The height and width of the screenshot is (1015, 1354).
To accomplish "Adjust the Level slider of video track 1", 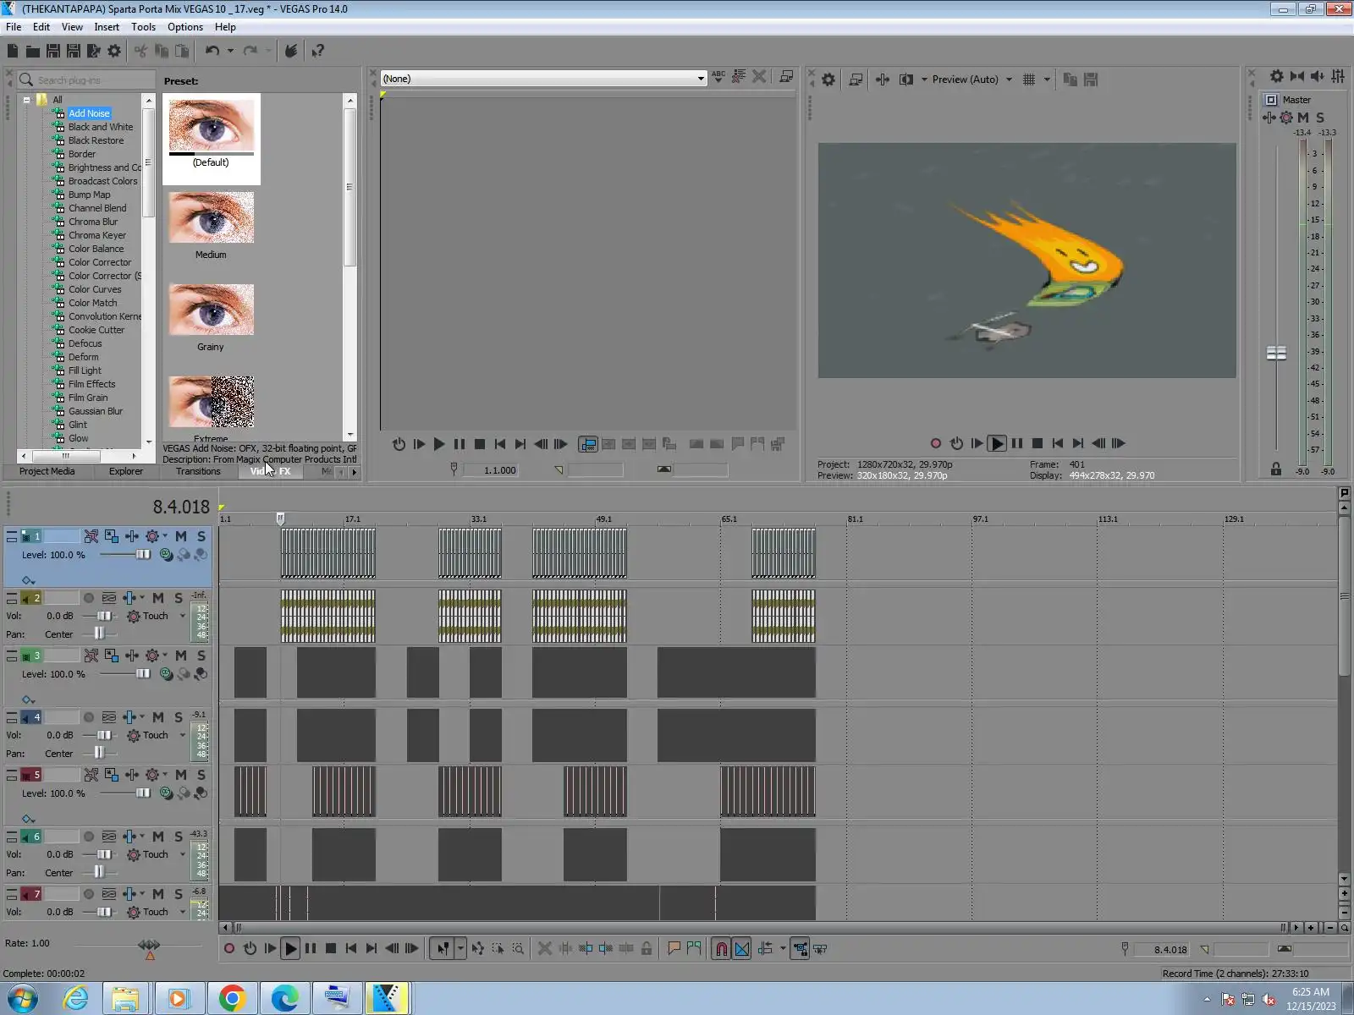I will click(143, 555).
